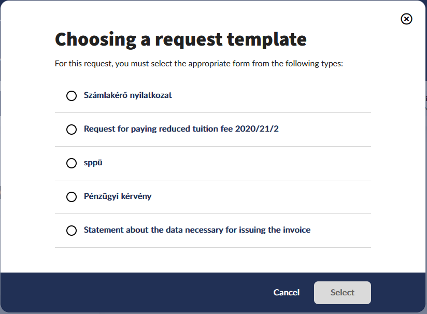The width and height of the screenshot is (427, 314).
Task: Close the request template dialog
Action: (x=407, y=19)
